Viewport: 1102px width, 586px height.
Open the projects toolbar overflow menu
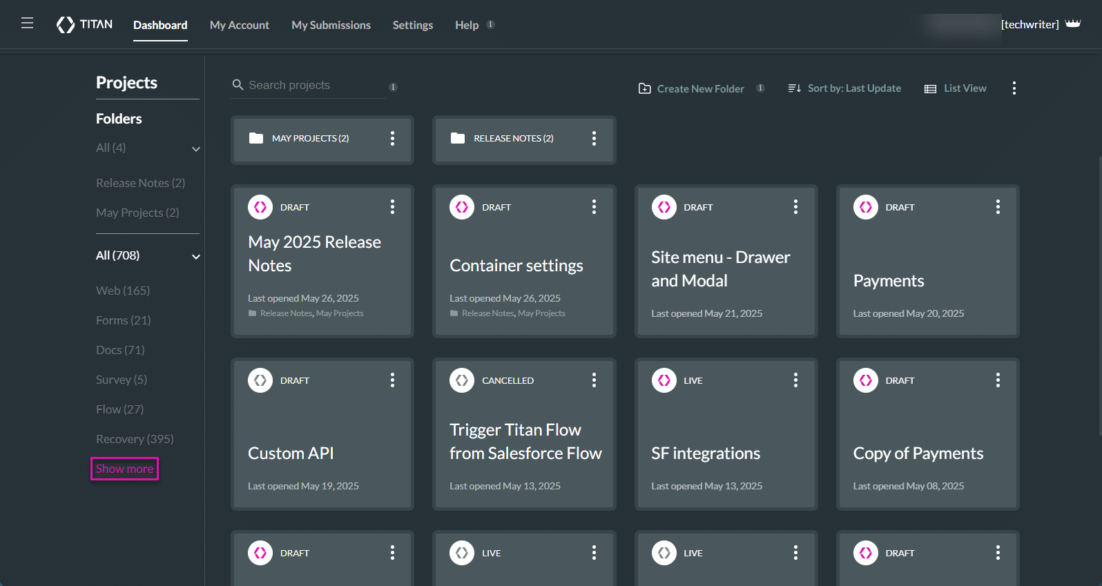[x=1014, y=88]
